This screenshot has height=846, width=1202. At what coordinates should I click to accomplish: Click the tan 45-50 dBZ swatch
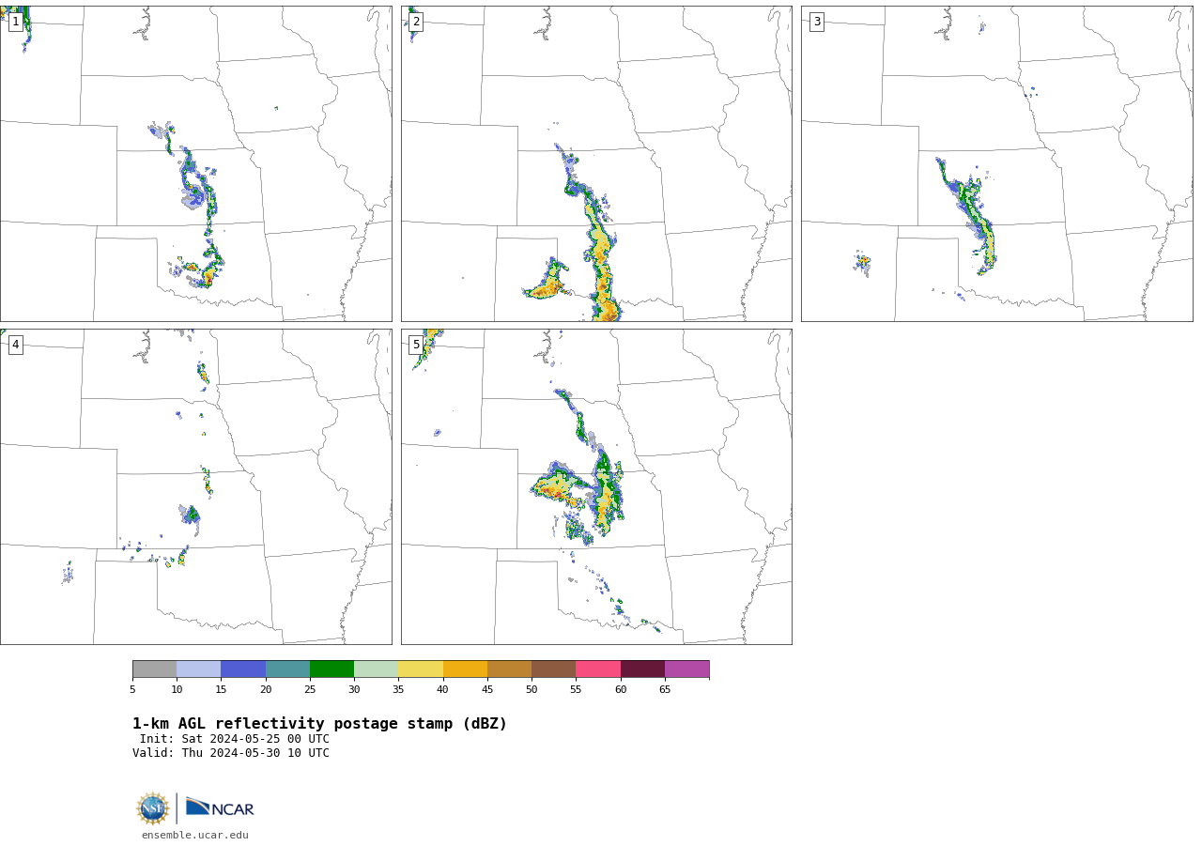(509, 669)
